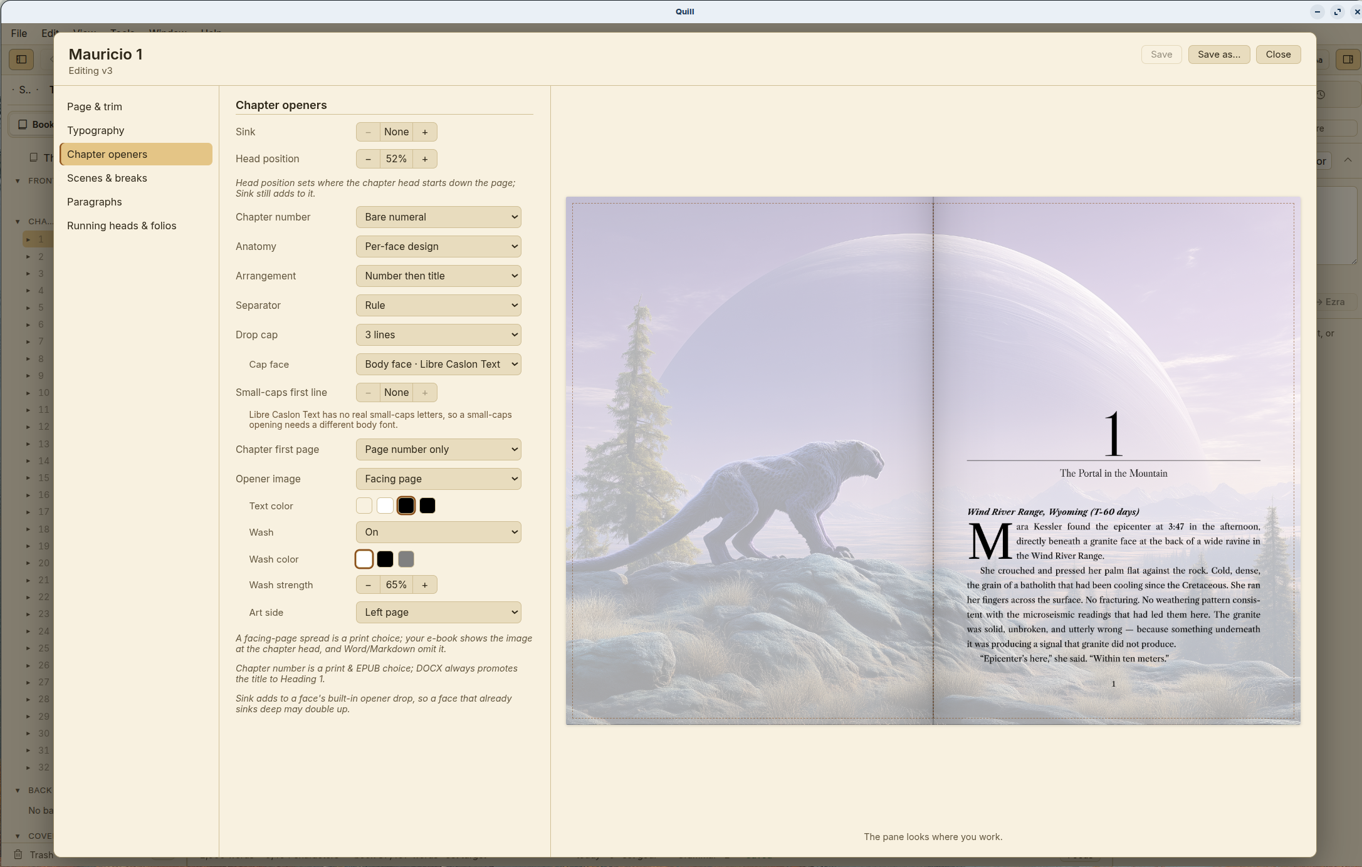Open the Separator dropdown
Viewport: 1362px width, 867px height.
[x=439, y=306]
